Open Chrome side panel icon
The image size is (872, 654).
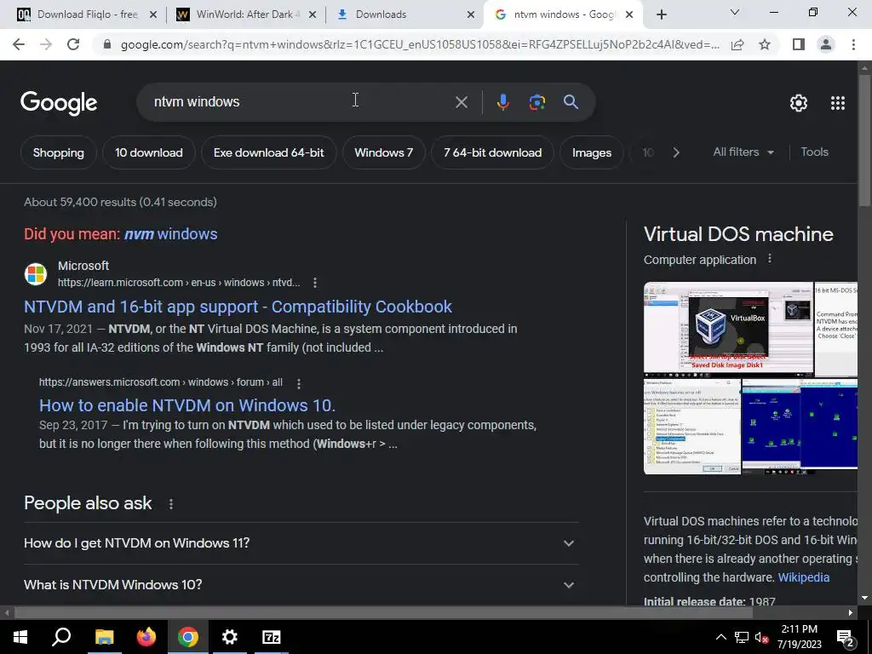pos(799,44)
